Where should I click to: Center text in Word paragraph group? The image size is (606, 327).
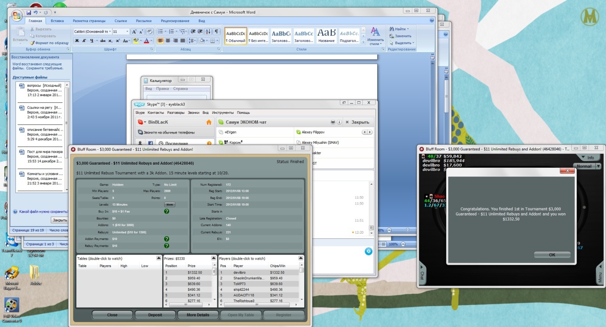(168, 41)
